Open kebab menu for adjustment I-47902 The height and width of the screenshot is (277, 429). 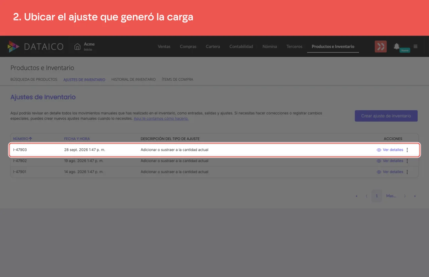[407, 161]
